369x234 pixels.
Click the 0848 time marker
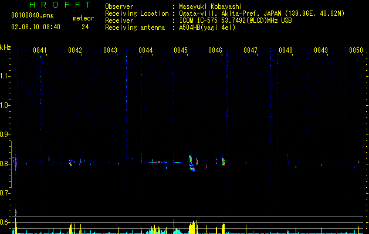[x=286, y=50]
